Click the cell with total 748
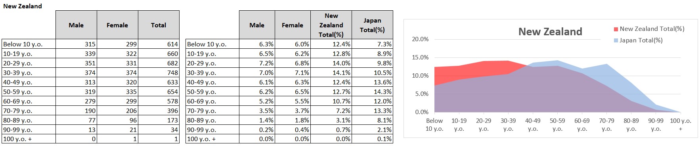Viewport: 700px width, 147px height. [159, 73]
